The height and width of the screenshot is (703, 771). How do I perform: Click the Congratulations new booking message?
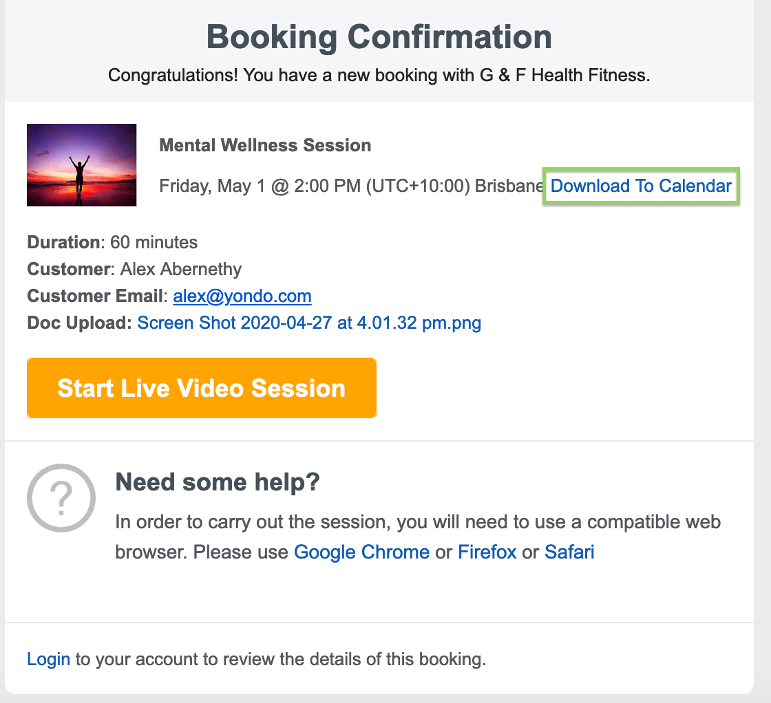379,74
